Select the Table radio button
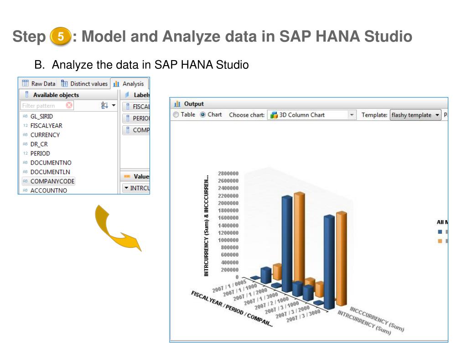The height and width of the screenshot is (350, 467). (176, 114)
